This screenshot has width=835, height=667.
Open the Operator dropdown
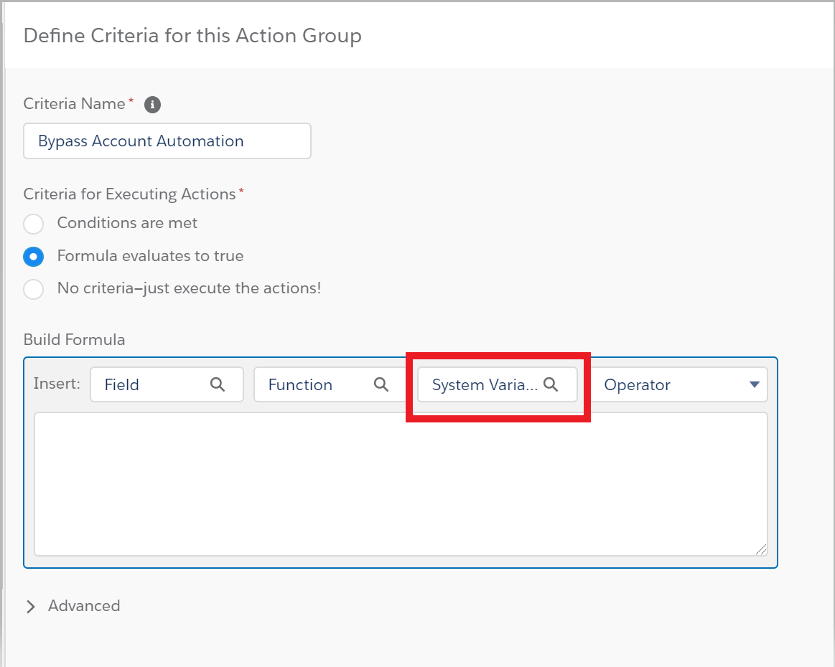[x=679, y=384]
